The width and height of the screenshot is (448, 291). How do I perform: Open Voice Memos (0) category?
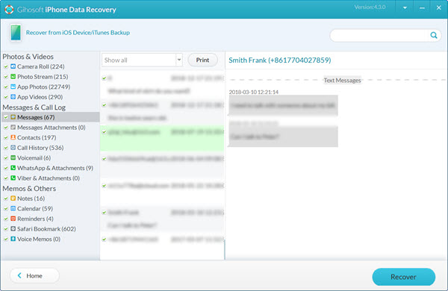pyautogui.click(x=39, y=239)
